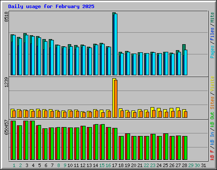Click day 5 on the x-axis

[39, 165]
